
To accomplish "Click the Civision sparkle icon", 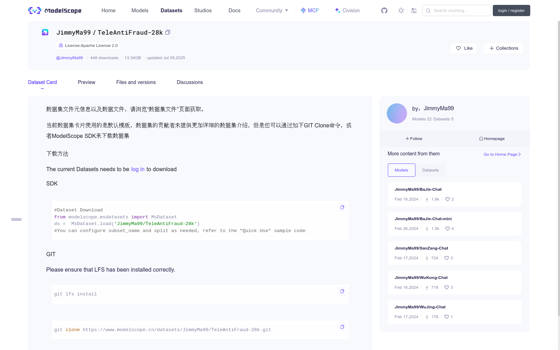I will [x=337, y=10].
